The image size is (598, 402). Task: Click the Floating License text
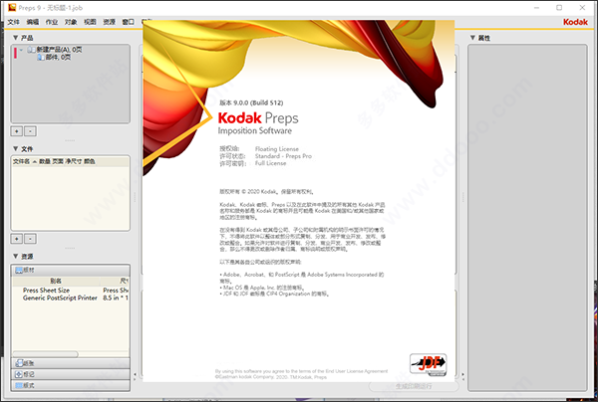click(x=277, y=149)
